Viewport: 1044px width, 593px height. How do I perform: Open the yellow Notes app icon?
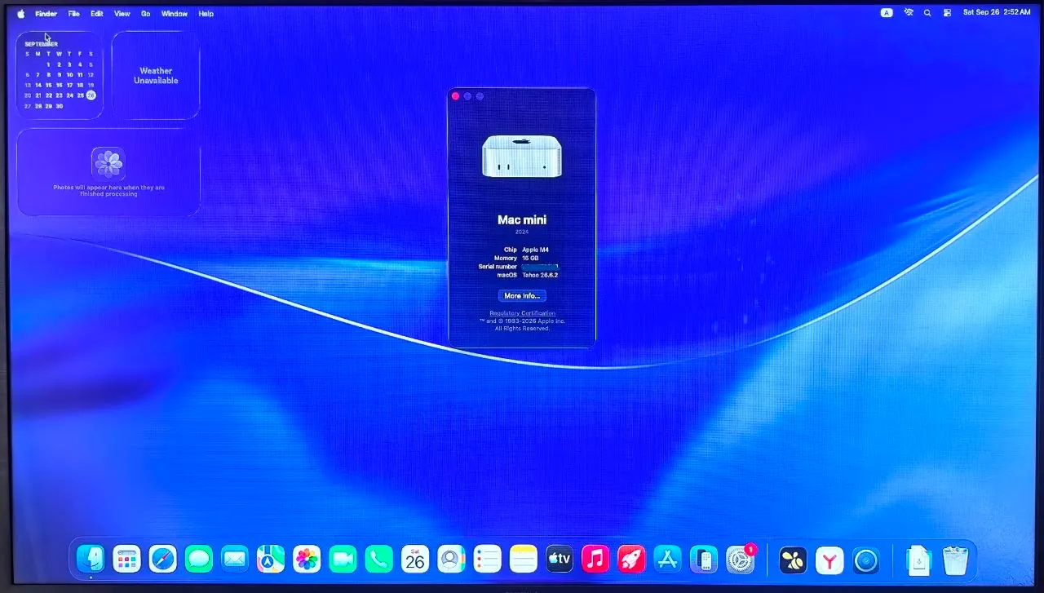click(524, 559)
